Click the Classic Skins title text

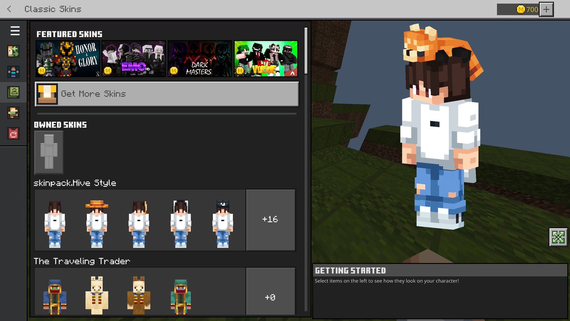click(53, 9)
